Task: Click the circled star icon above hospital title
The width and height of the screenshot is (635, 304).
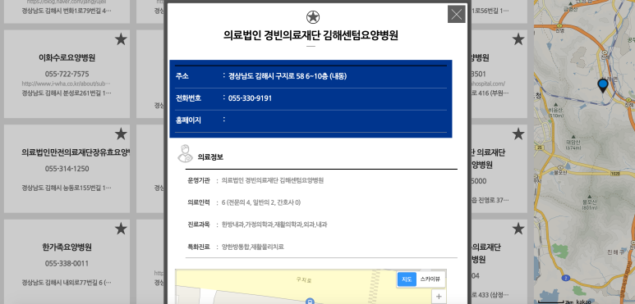Action: coord(313,17)
